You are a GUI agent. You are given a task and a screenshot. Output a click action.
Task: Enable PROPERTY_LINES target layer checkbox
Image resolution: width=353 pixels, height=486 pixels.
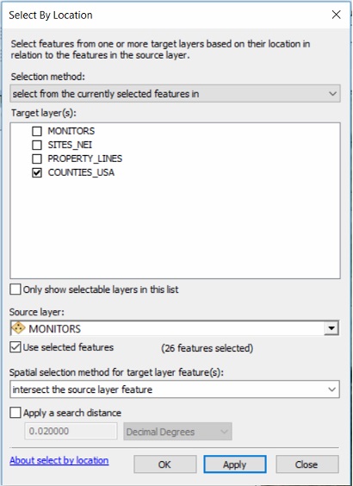37,159
